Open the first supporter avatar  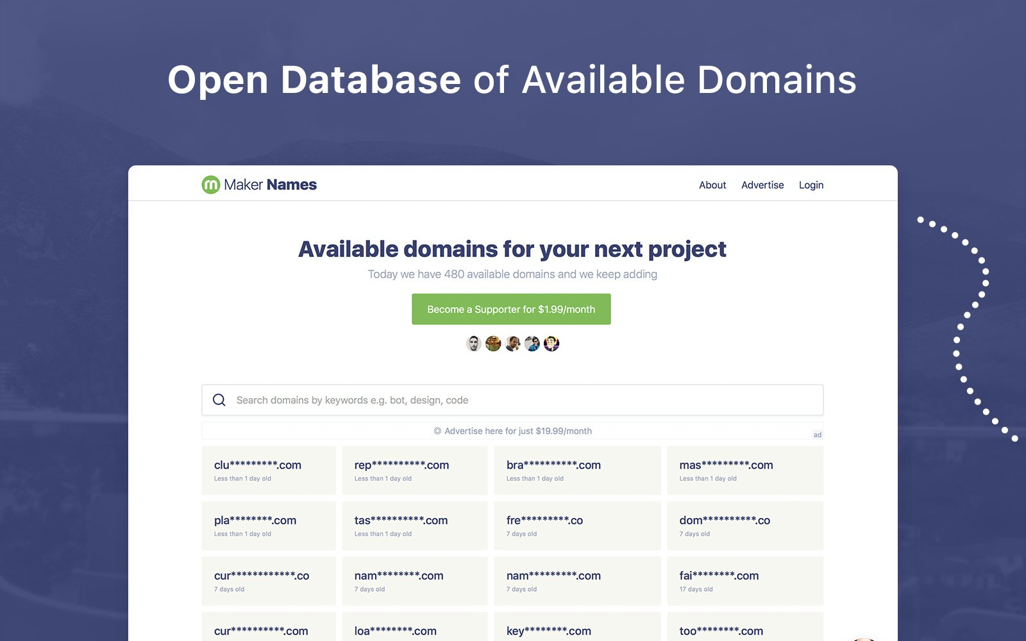[x=474, y=344]
